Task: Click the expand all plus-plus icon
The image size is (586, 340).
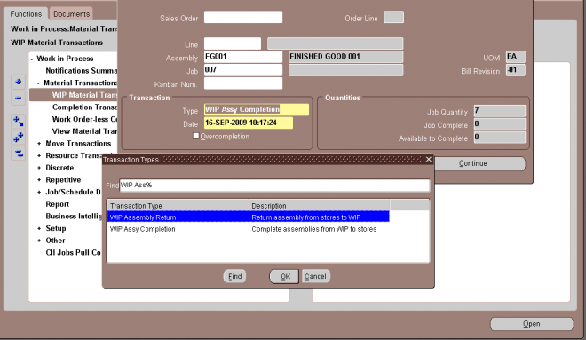Action: [18, 138]
